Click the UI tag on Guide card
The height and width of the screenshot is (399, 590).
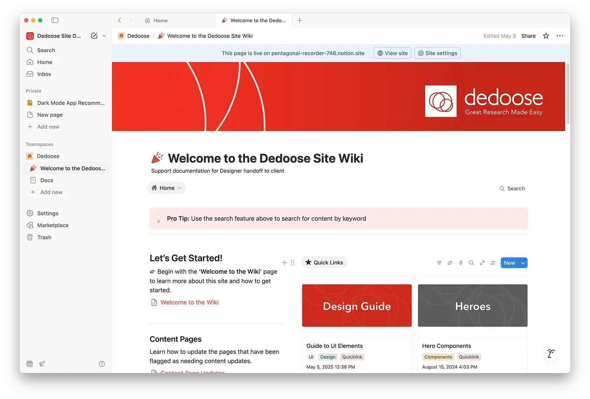click(311, 357)
